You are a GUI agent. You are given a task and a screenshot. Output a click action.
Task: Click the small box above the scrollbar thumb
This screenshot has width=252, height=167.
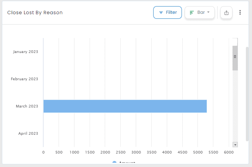tap(235, 41)
